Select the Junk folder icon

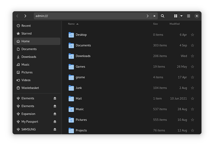click(71, 88)
